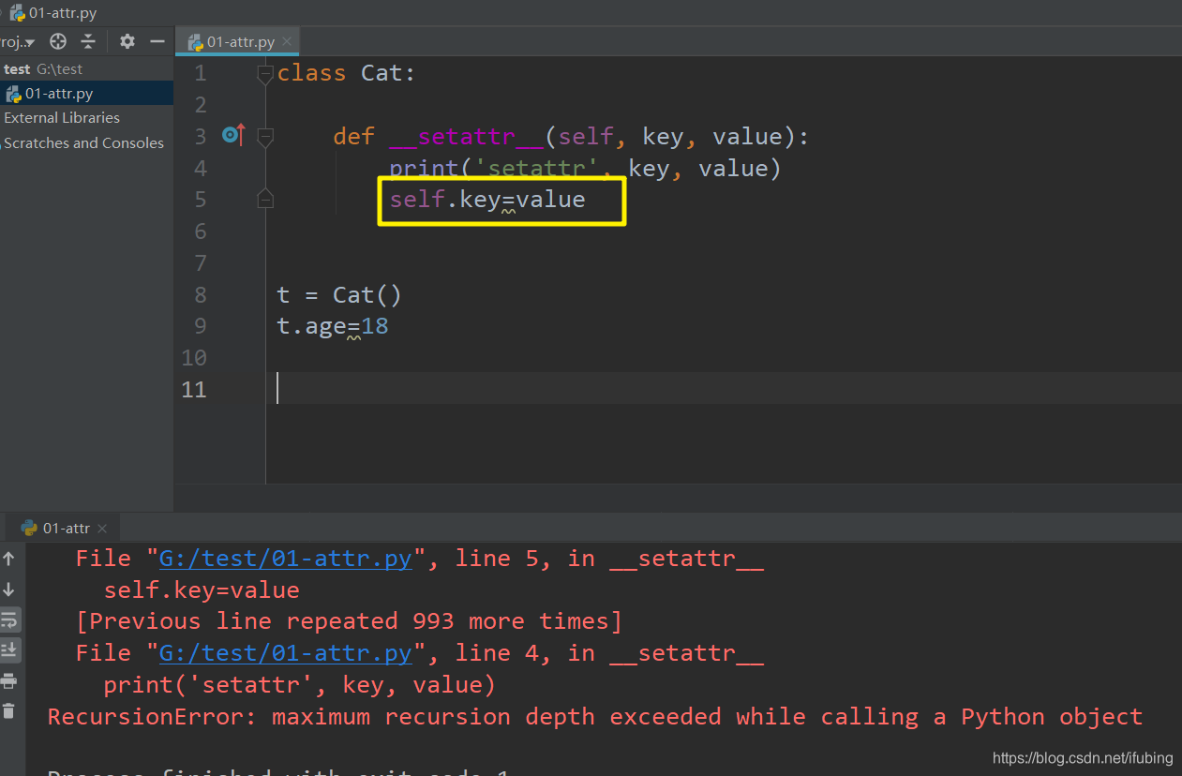The height and width of the screenshot is (776, 1182).
Task: Open the G:/test/01-attr.py link for line 4
Action: pyautogui.click(x=285, y=653)
